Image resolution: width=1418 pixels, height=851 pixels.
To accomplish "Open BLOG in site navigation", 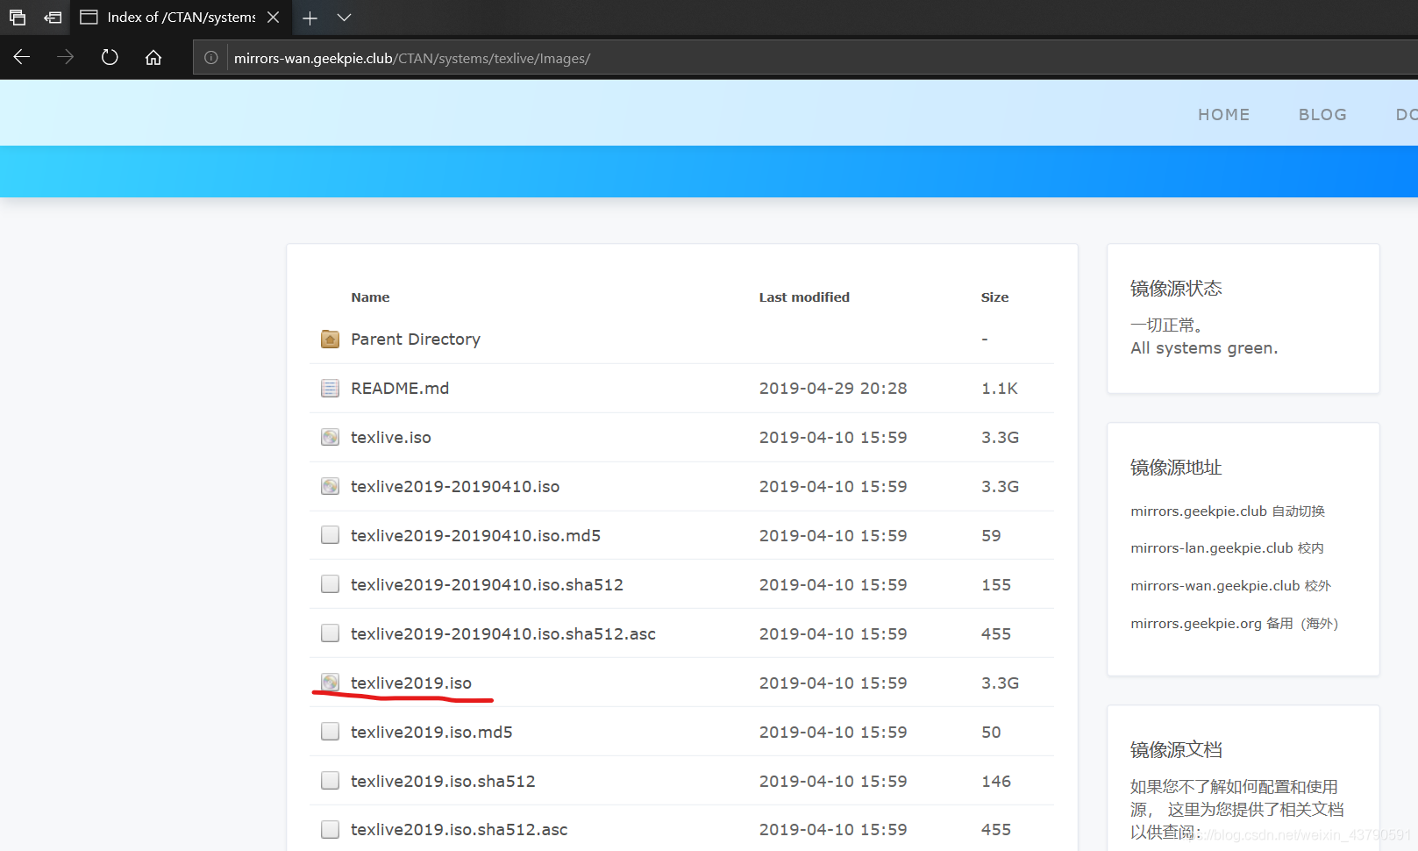I will 1322,114.
